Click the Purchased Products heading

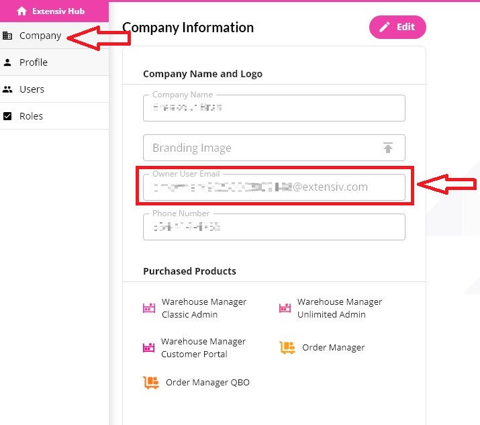[189, 271]
